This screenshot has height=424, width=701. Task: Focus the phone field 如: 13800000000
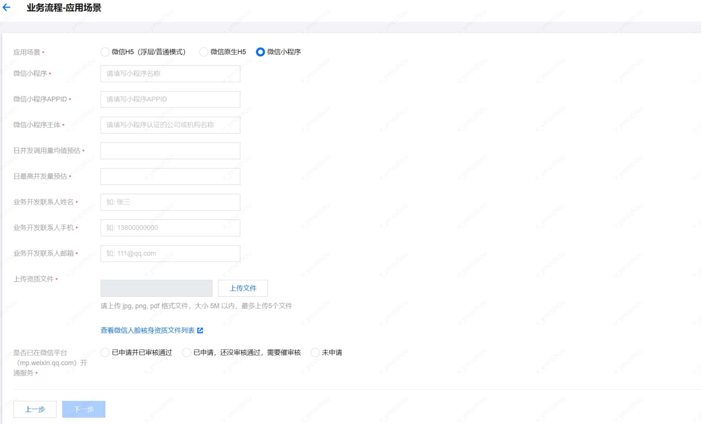click(170, 228)
